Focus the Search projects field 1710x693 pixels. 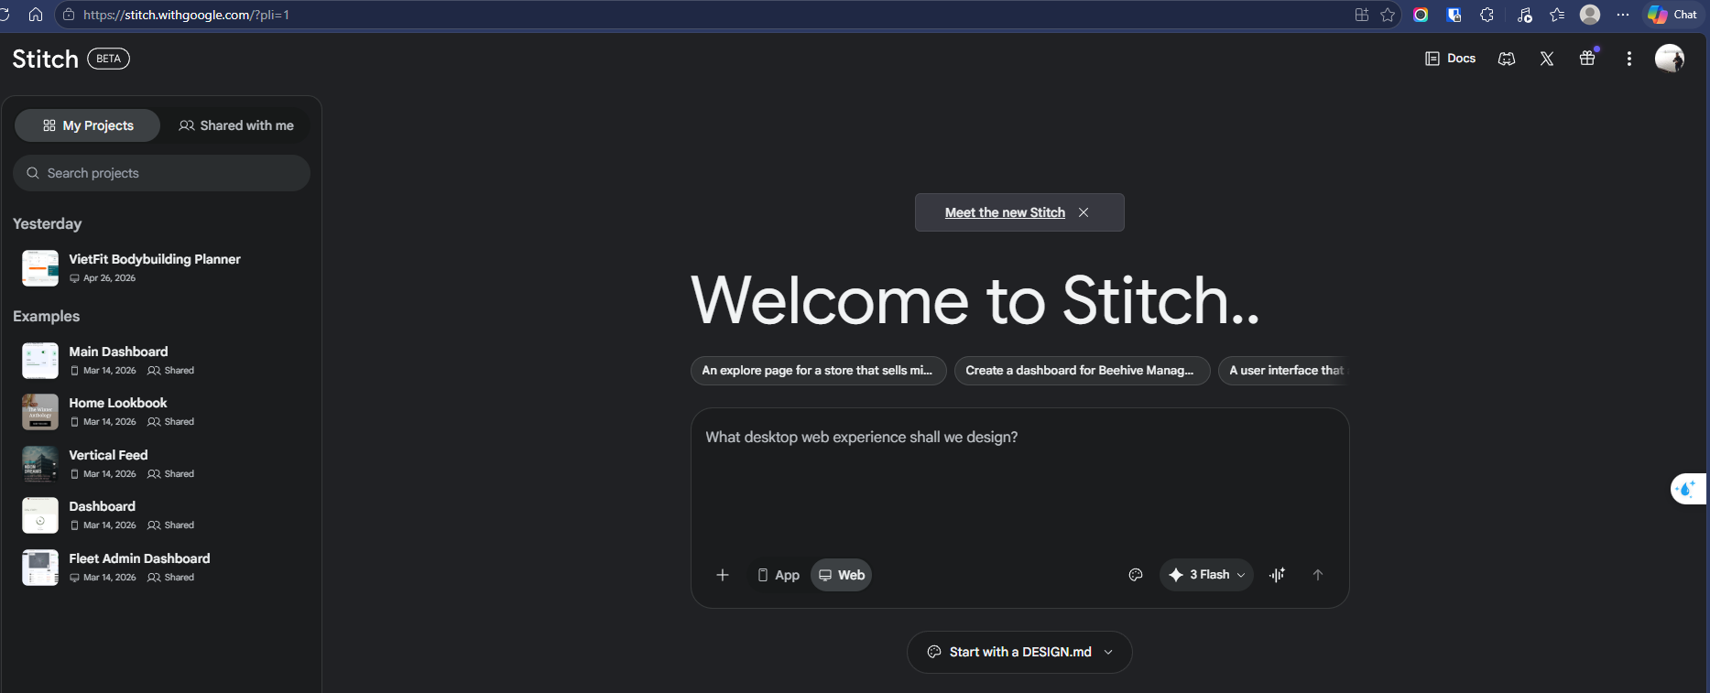[162, 173]
